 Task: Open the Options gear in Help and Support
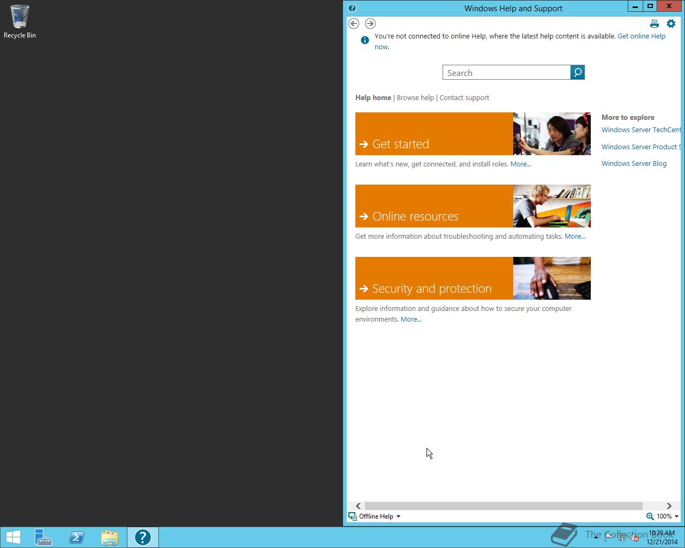pyautogui.click(x=671, y=24)
